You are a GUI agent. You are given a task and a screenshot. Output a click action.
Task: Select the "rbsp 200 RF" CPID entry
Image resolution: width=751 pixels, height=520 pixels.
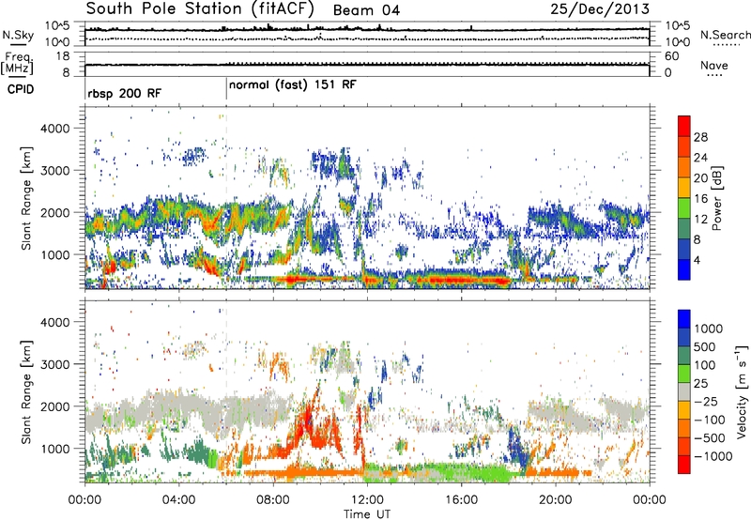click(125, 93)
